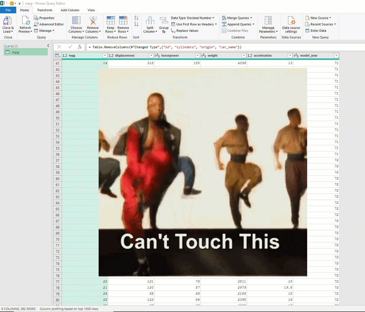Click the Refresh Preview icon

[x=25, y=21]
